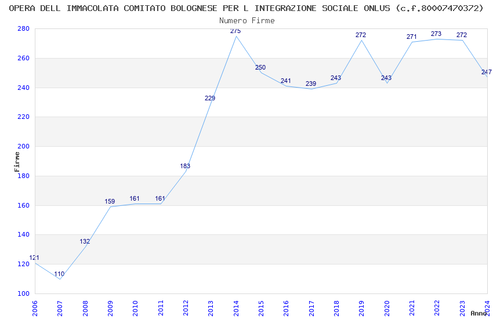493x319 pixels.
Task: Click data label 121 for 2006
Action: click(34, 258)
